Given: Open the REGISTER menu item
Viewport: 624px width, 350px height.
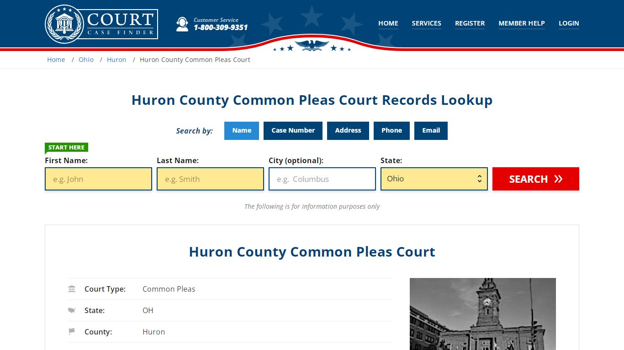Looking at the screenshot, I should 470,23.
